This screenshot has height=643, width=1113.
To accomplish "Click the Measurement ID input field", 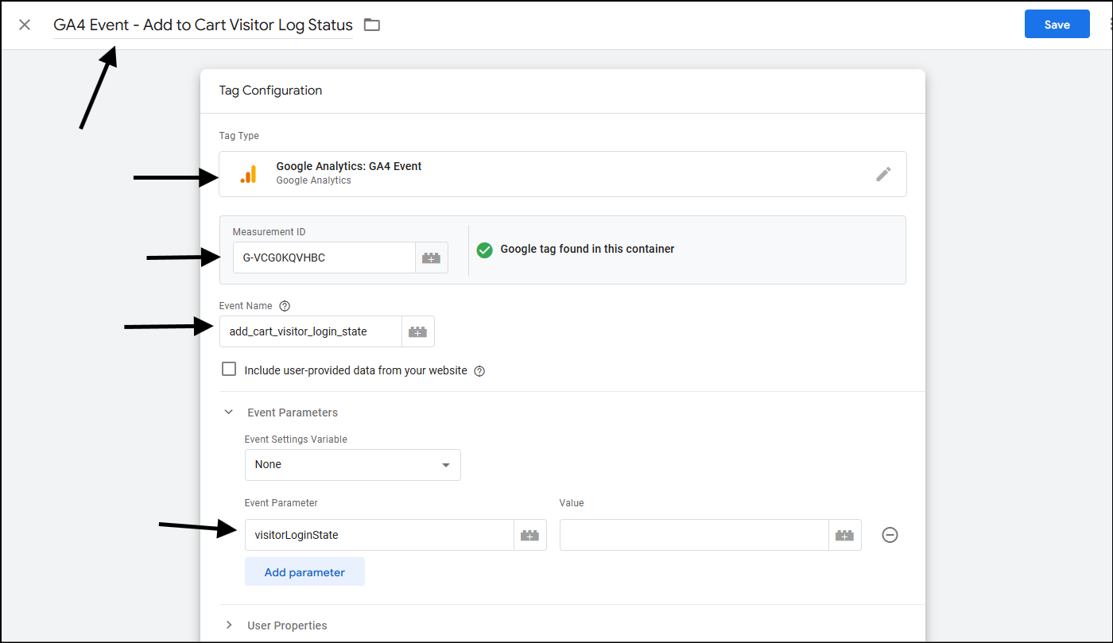I will (x=324, y=258).
